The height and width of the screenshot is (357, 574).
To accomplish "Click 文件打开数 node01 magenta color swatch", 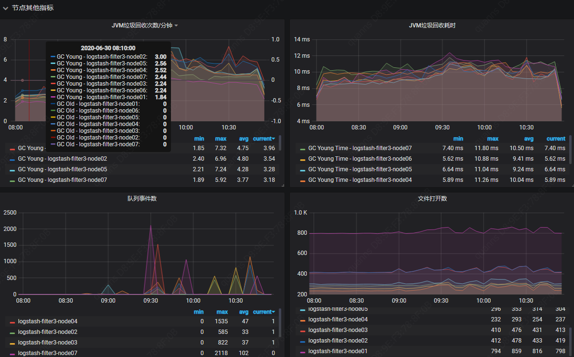I will coord(302,352).
